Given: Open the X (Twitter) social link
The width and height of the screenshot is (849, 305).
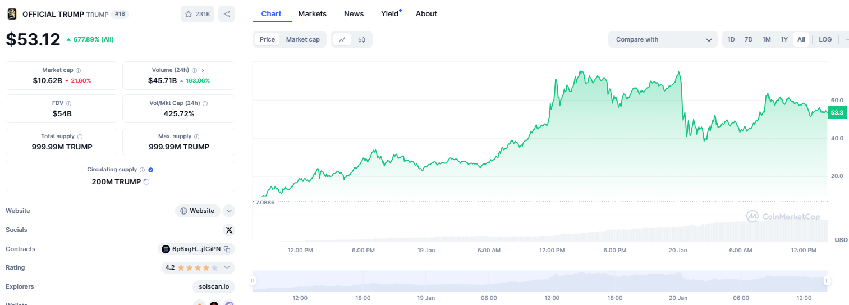Looking at the screenshot, I should click(x=228, y=230).
